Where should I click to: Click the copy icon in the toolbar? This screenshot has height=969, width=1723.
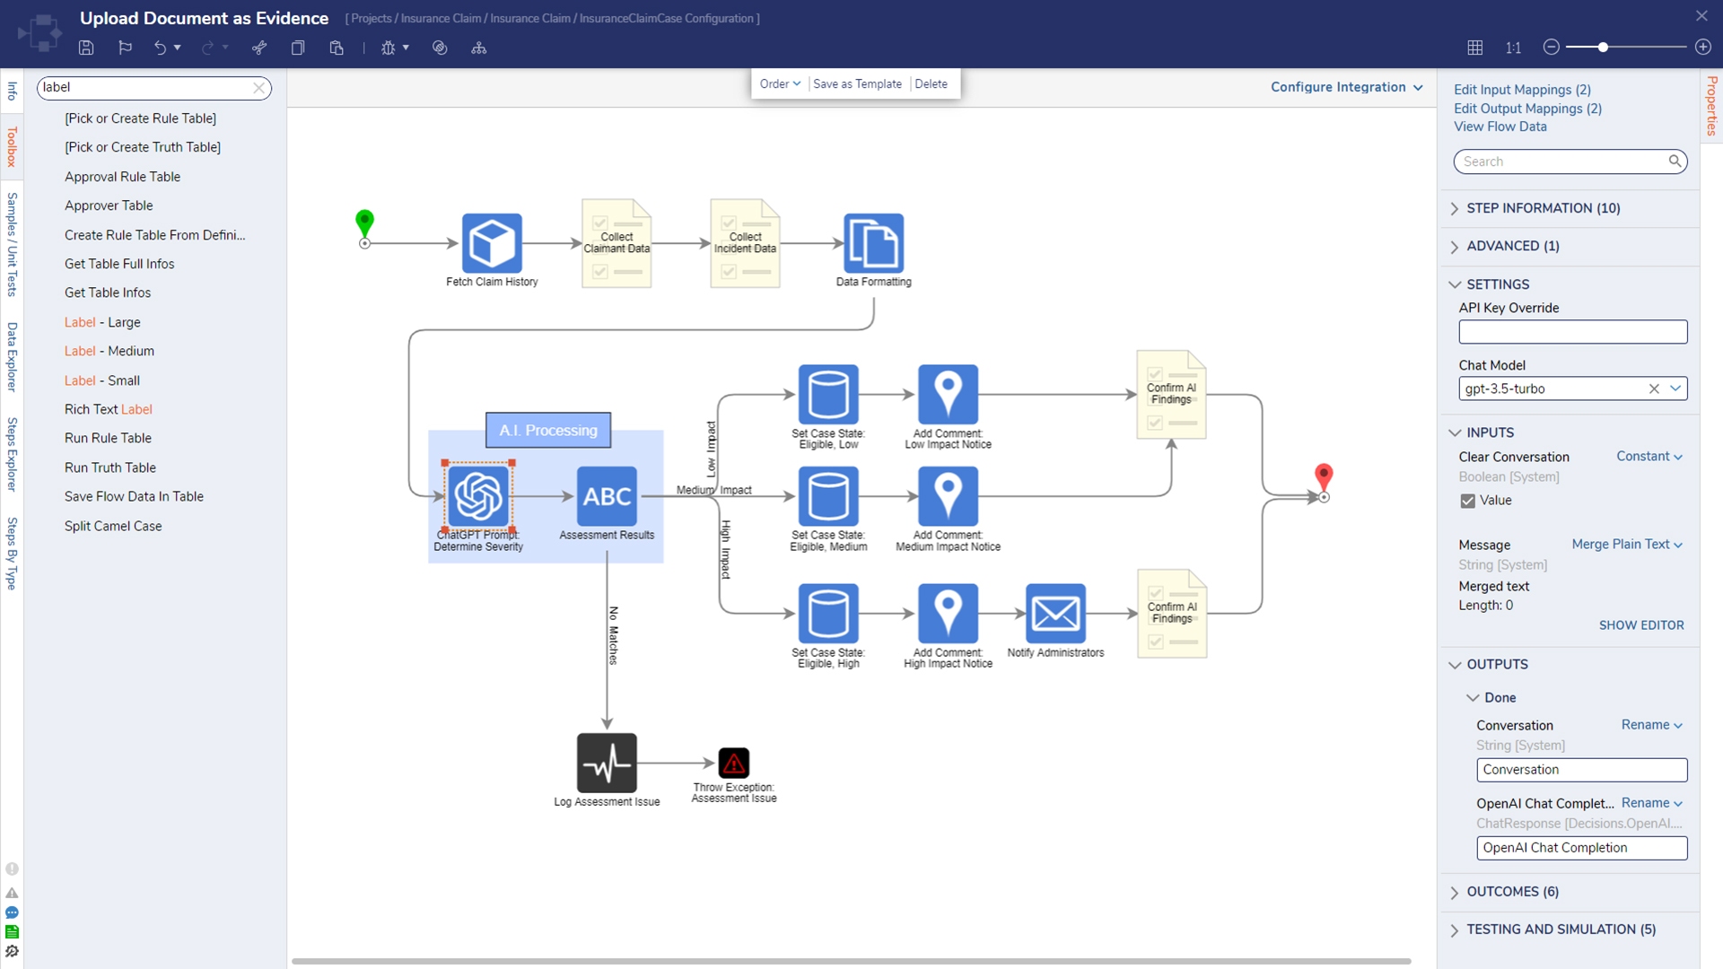(x=298, y=48)
